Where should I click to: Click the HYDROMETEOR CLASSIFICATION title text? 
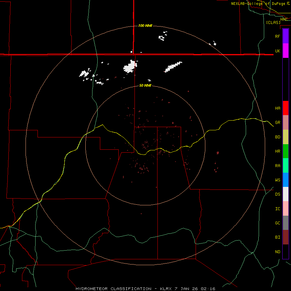[113, 289]
